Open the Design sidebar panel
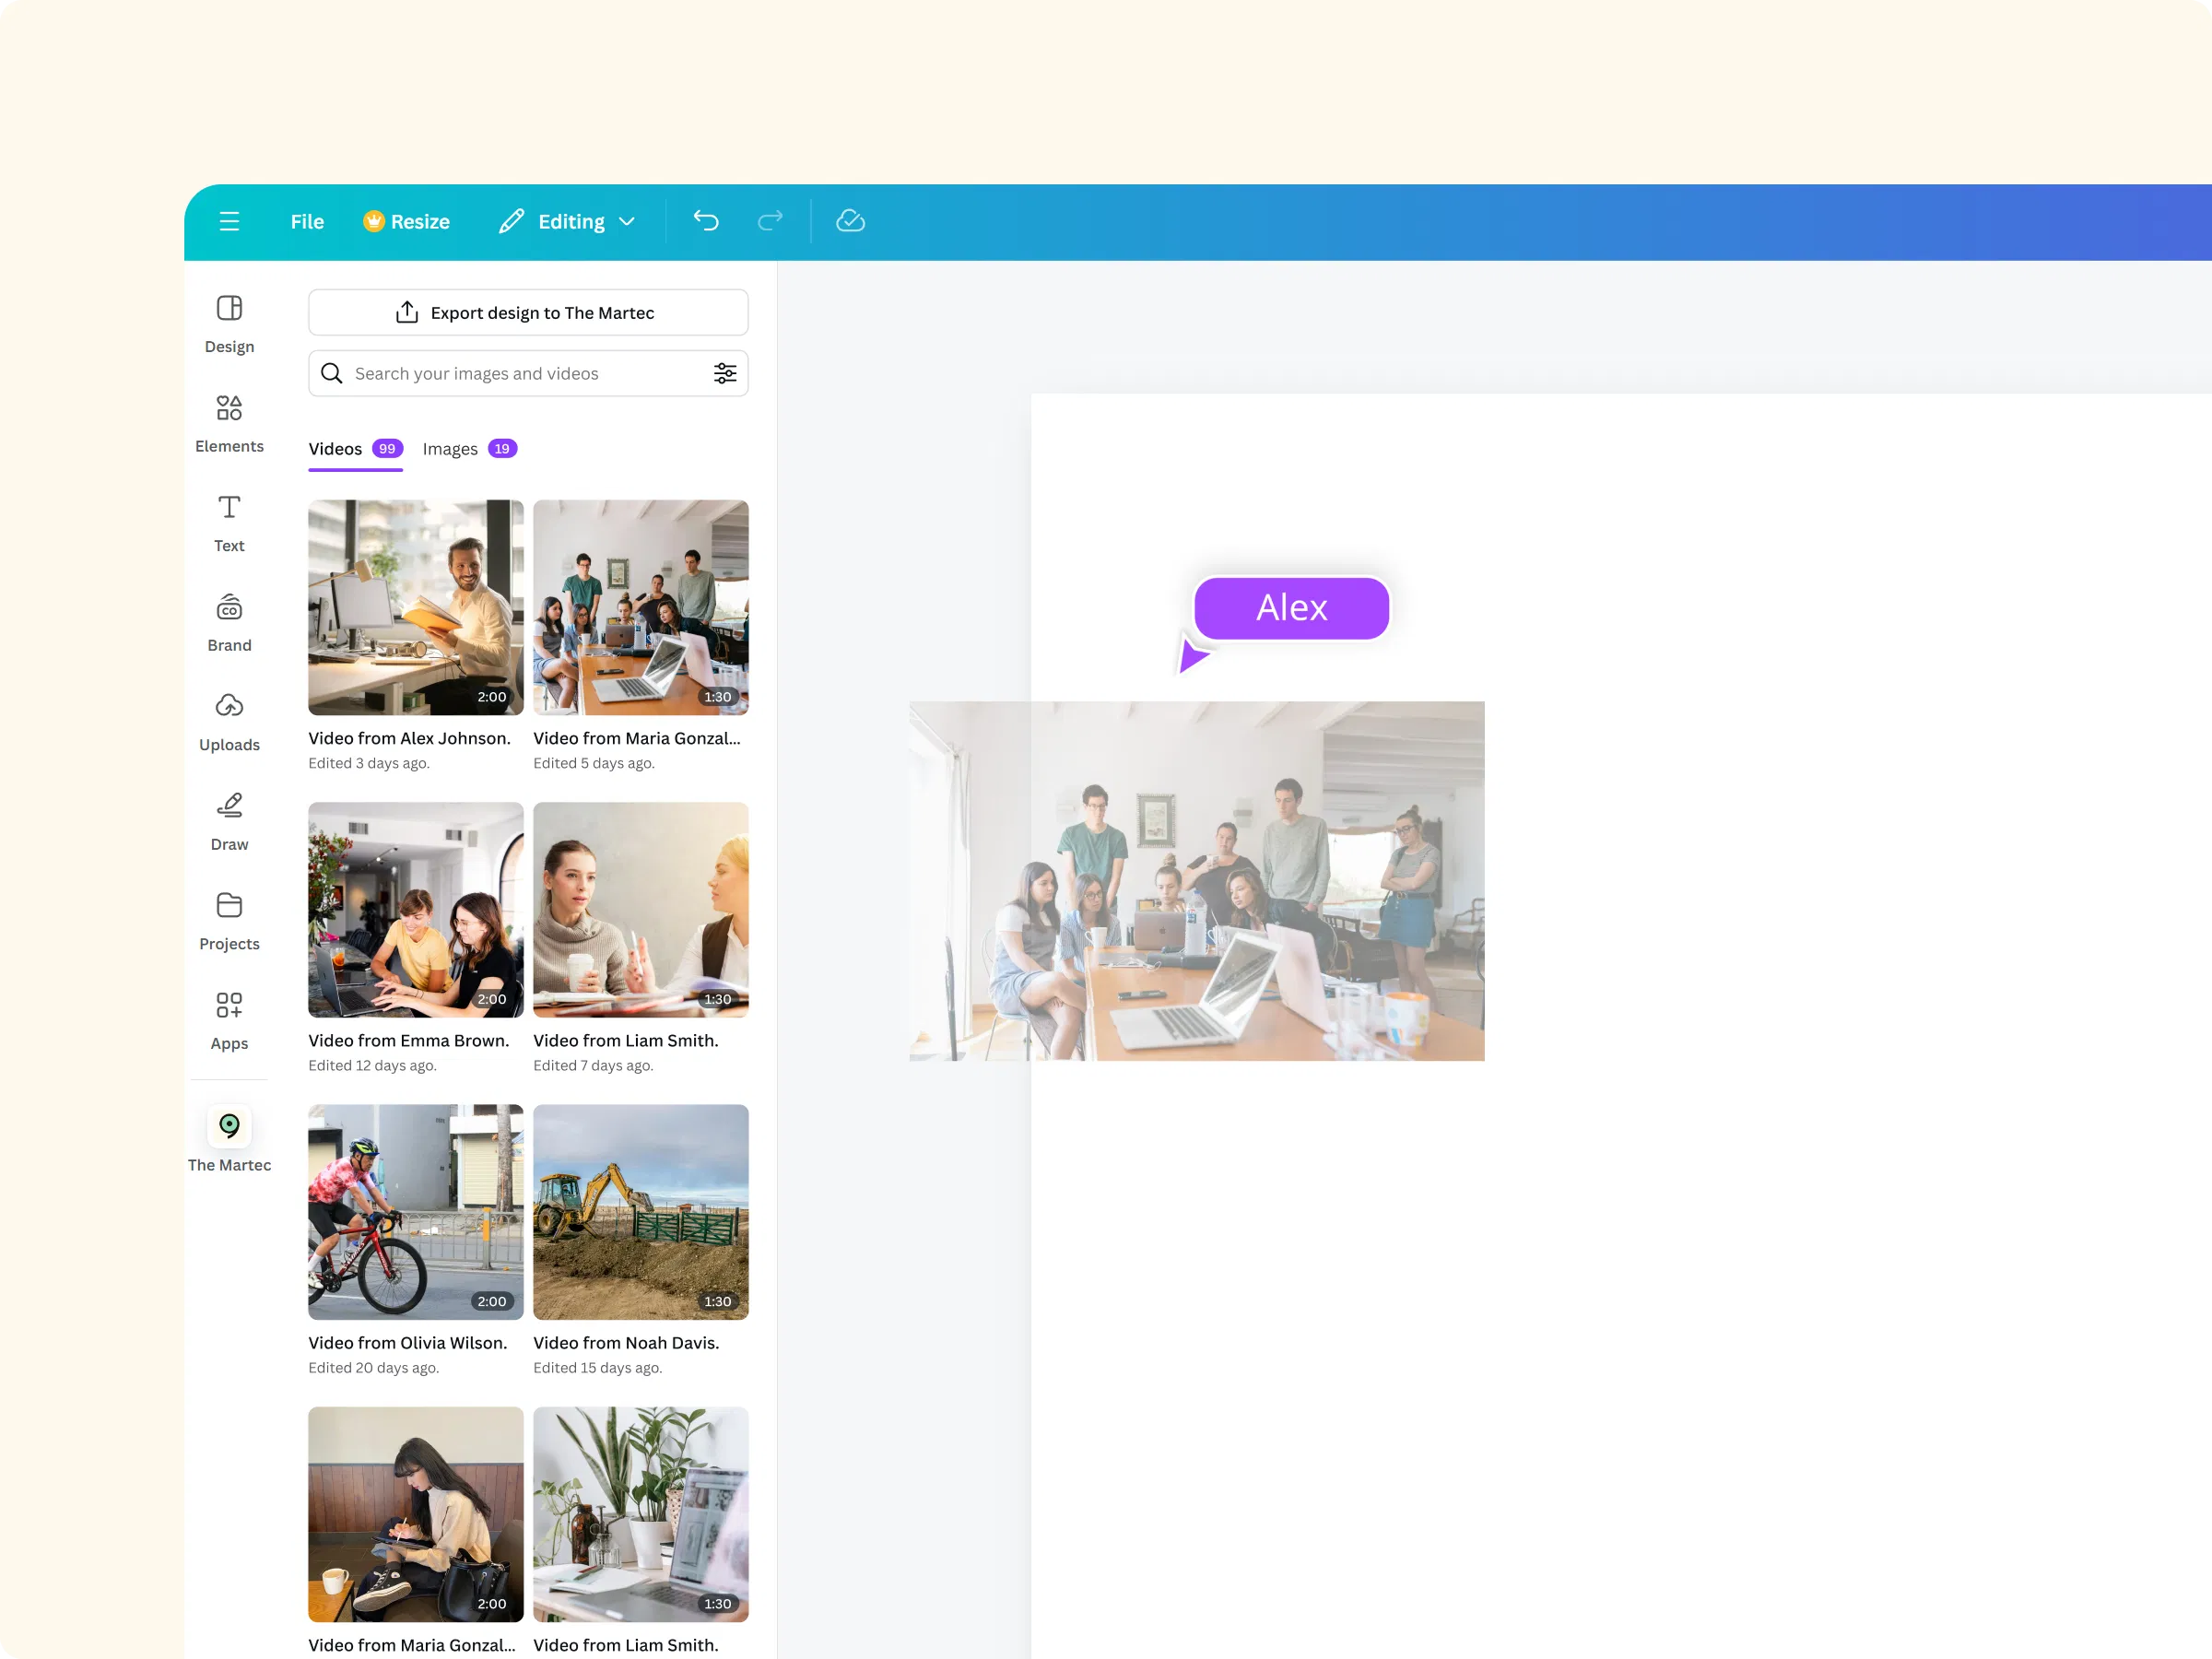The image size is (2212, 1659). click(x=229, y=324)
